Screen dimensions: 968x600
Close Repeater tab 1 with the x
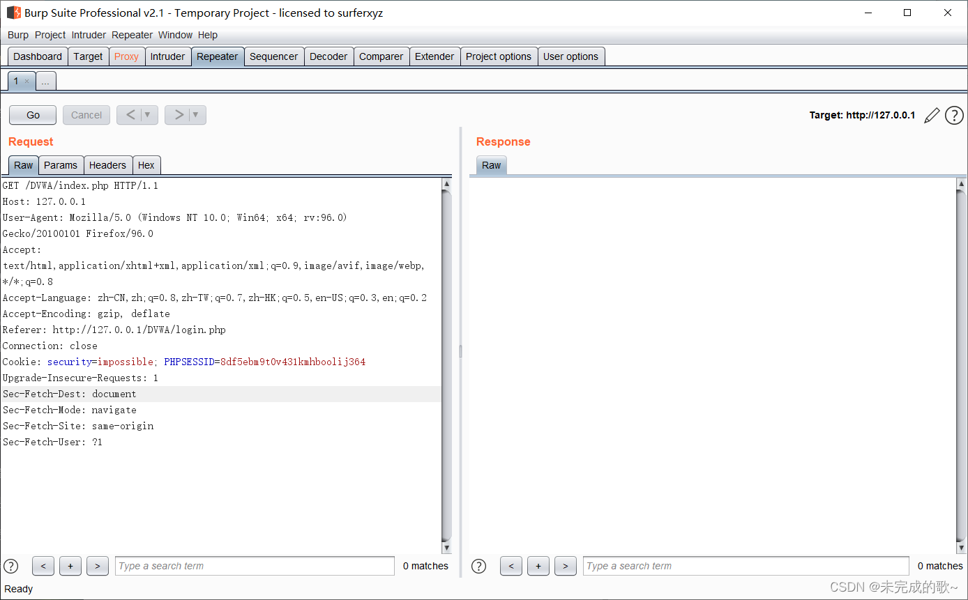pyautogui.click(x=27, y=82)
